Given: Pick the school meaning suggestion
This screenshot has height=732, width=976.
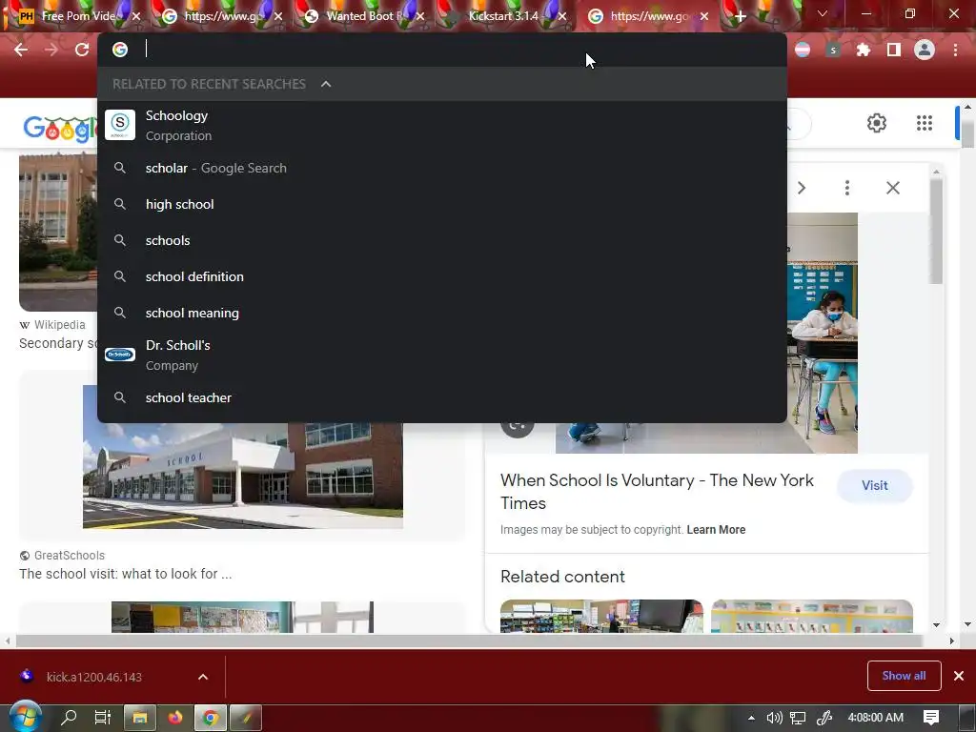Looking at the screenshot, I should 442,313.
